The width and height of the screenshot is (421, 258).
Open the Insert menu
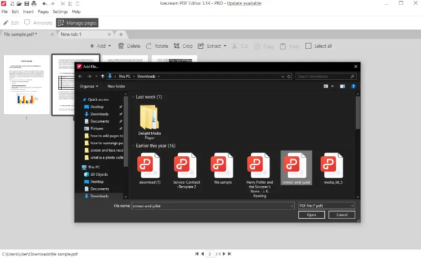(28, 12)
